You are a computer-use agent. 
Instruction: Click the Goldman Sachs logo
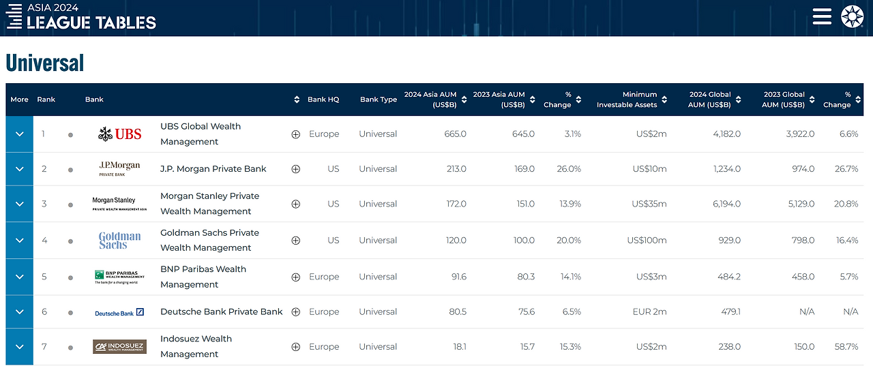click(119, 241)
